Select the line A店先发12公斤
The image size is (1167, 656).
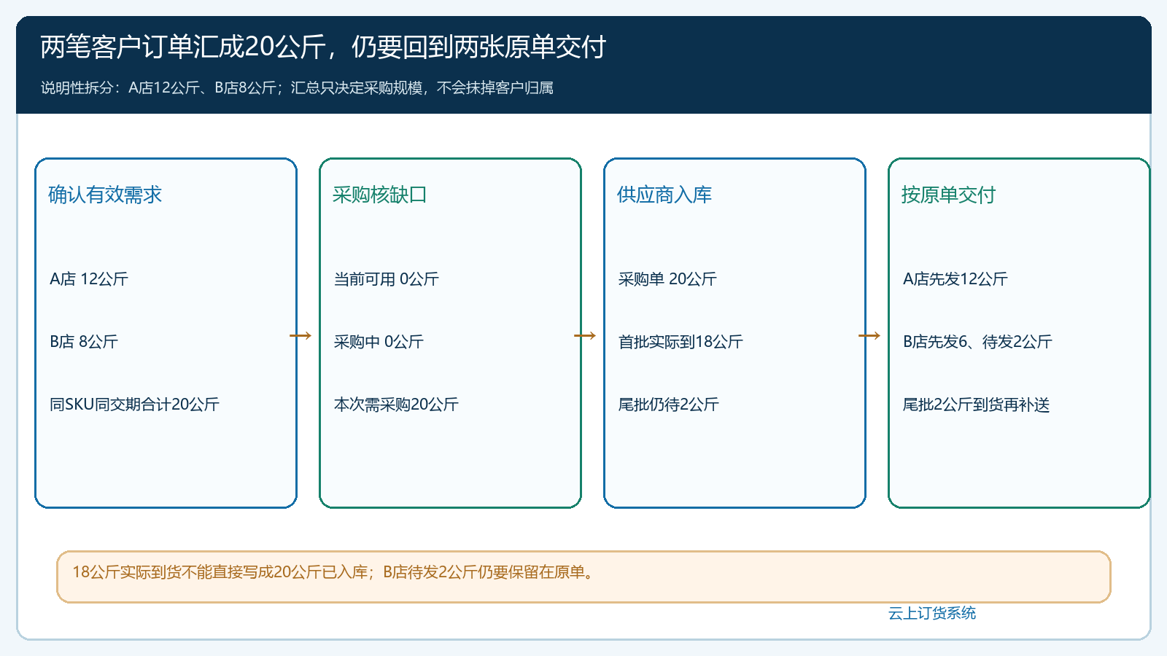[955, 279]
